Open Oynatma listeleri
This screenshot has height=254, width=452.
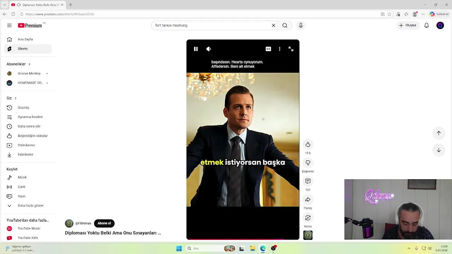(28, 117)
